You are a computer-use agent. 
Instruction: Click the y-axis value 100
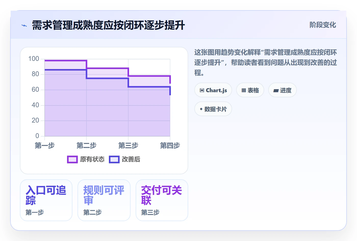tap(34, 59)
